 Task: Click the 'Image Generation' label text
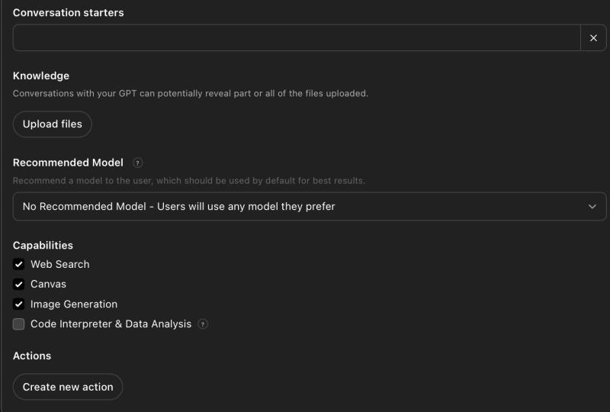(74, 304)
